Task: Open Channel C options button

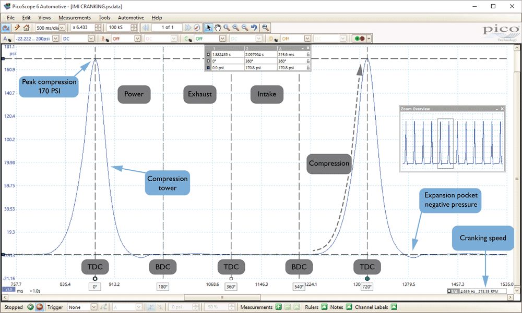Action: click(188, 39)
